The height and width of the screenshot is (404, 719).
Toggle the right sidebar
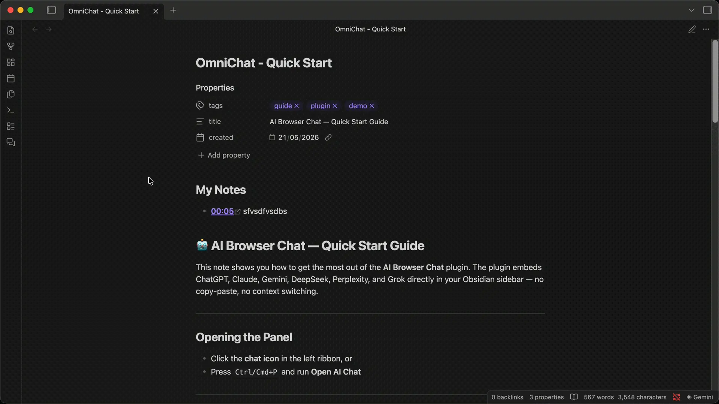pyautogui.click(x=707, y=10)
